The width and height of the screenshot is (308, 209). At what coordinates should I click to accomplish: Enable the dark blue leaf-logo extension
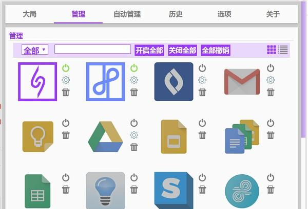point(202,68)
